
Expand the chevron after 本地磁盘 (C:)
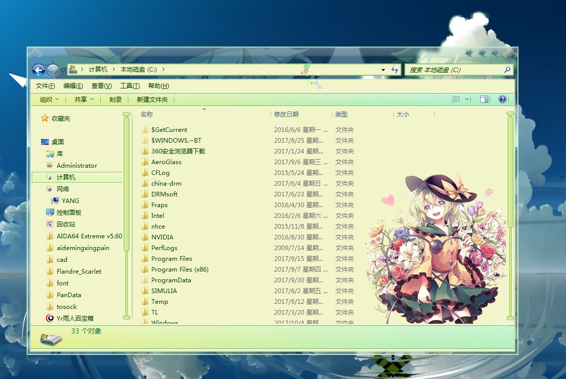click(x=164, y=69)
